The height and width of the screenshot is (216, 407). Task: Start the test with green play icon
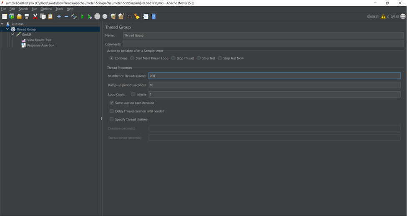point(83,16)
